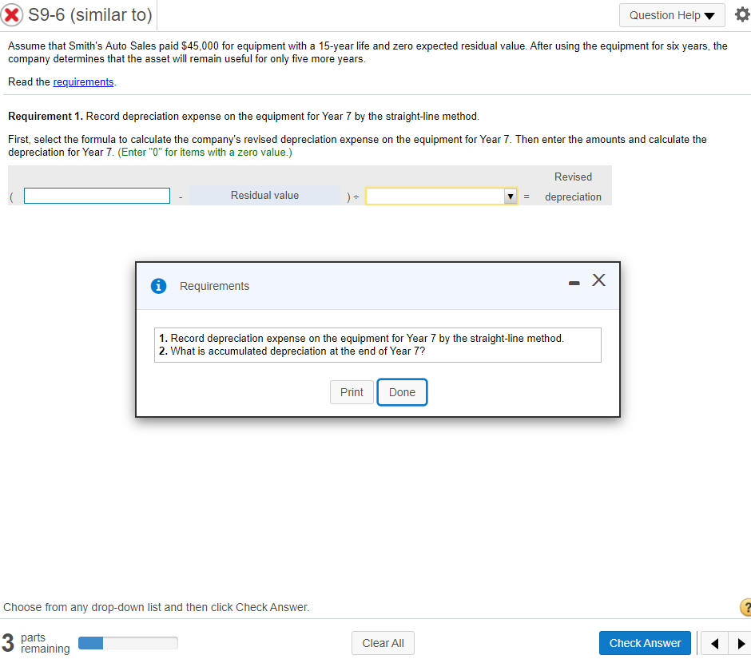Click the parts remaining progress bar
751x659 pixels.
click(128, 643)
